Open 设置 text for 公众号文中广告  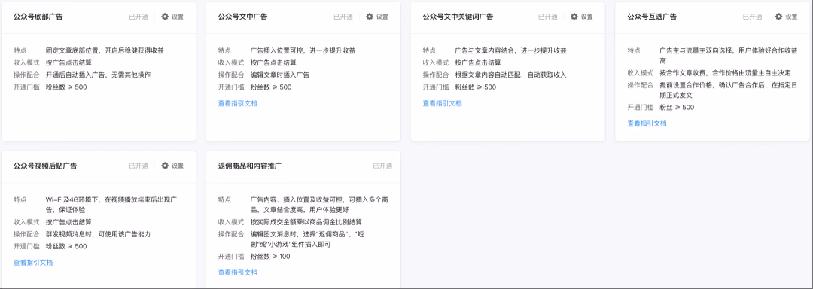pos(382,17)
